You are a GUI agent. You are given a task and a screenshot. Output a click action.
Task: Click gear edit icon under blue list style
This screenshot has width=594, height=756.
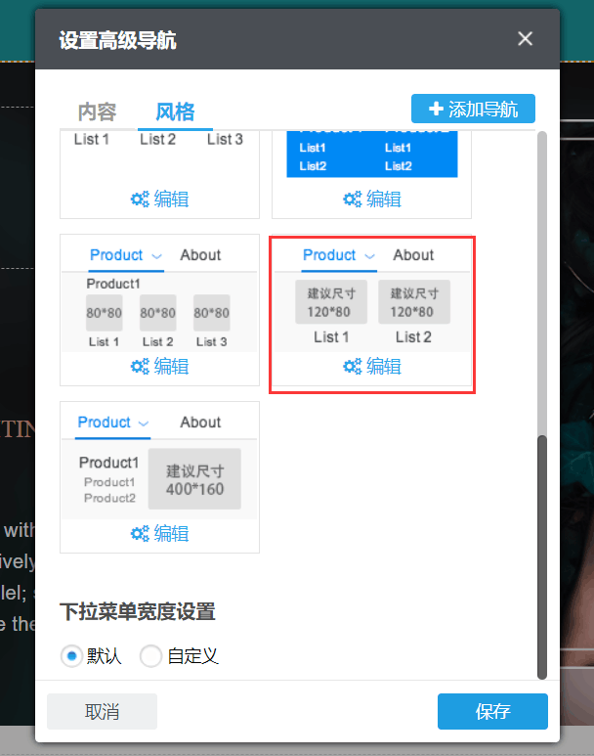coord(353,200)
